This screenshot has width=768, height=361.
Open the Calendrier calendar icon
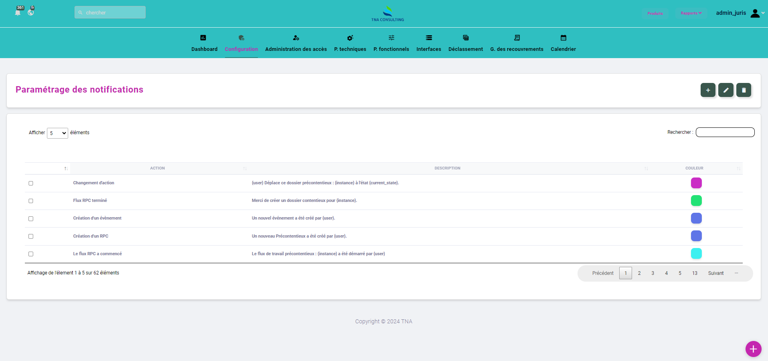[563, 38]
